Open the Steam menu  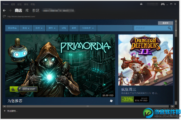coord(6,4)
